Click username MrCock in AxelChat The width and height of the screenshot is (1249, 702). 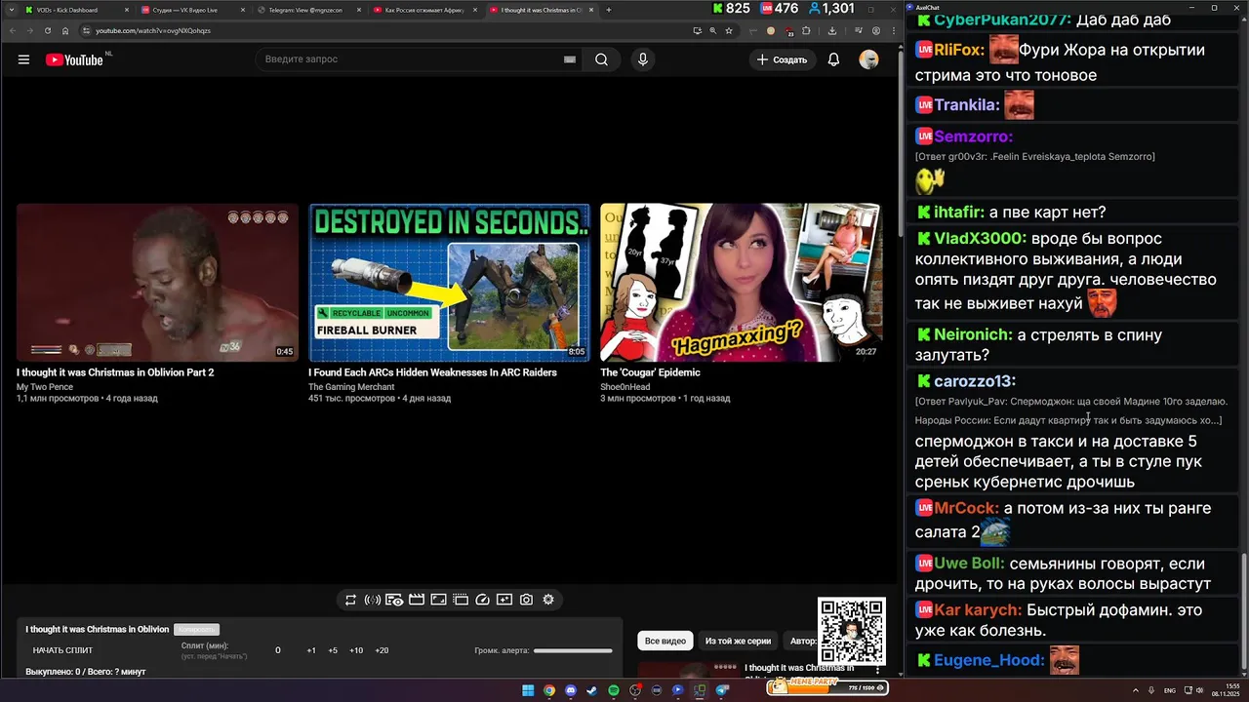tap(966, 508)
